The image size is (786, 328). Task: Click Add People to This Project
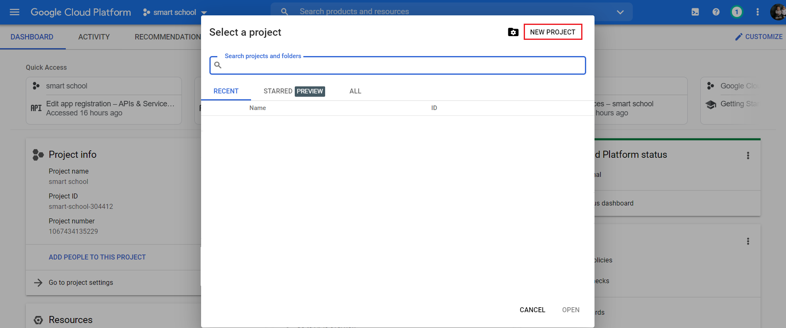click(x=97, y=257)
